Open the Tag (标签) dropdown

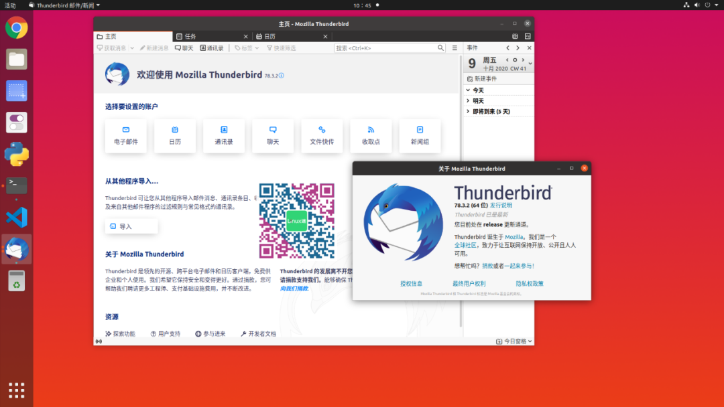tap(247, 48)
